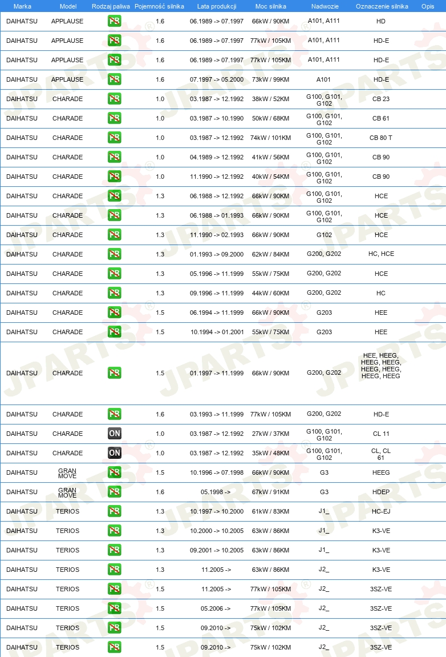The image size is (446, 657).
Task: Select the date cell 07.1997 -> 05.2000
Action: [x=217, y=79]
